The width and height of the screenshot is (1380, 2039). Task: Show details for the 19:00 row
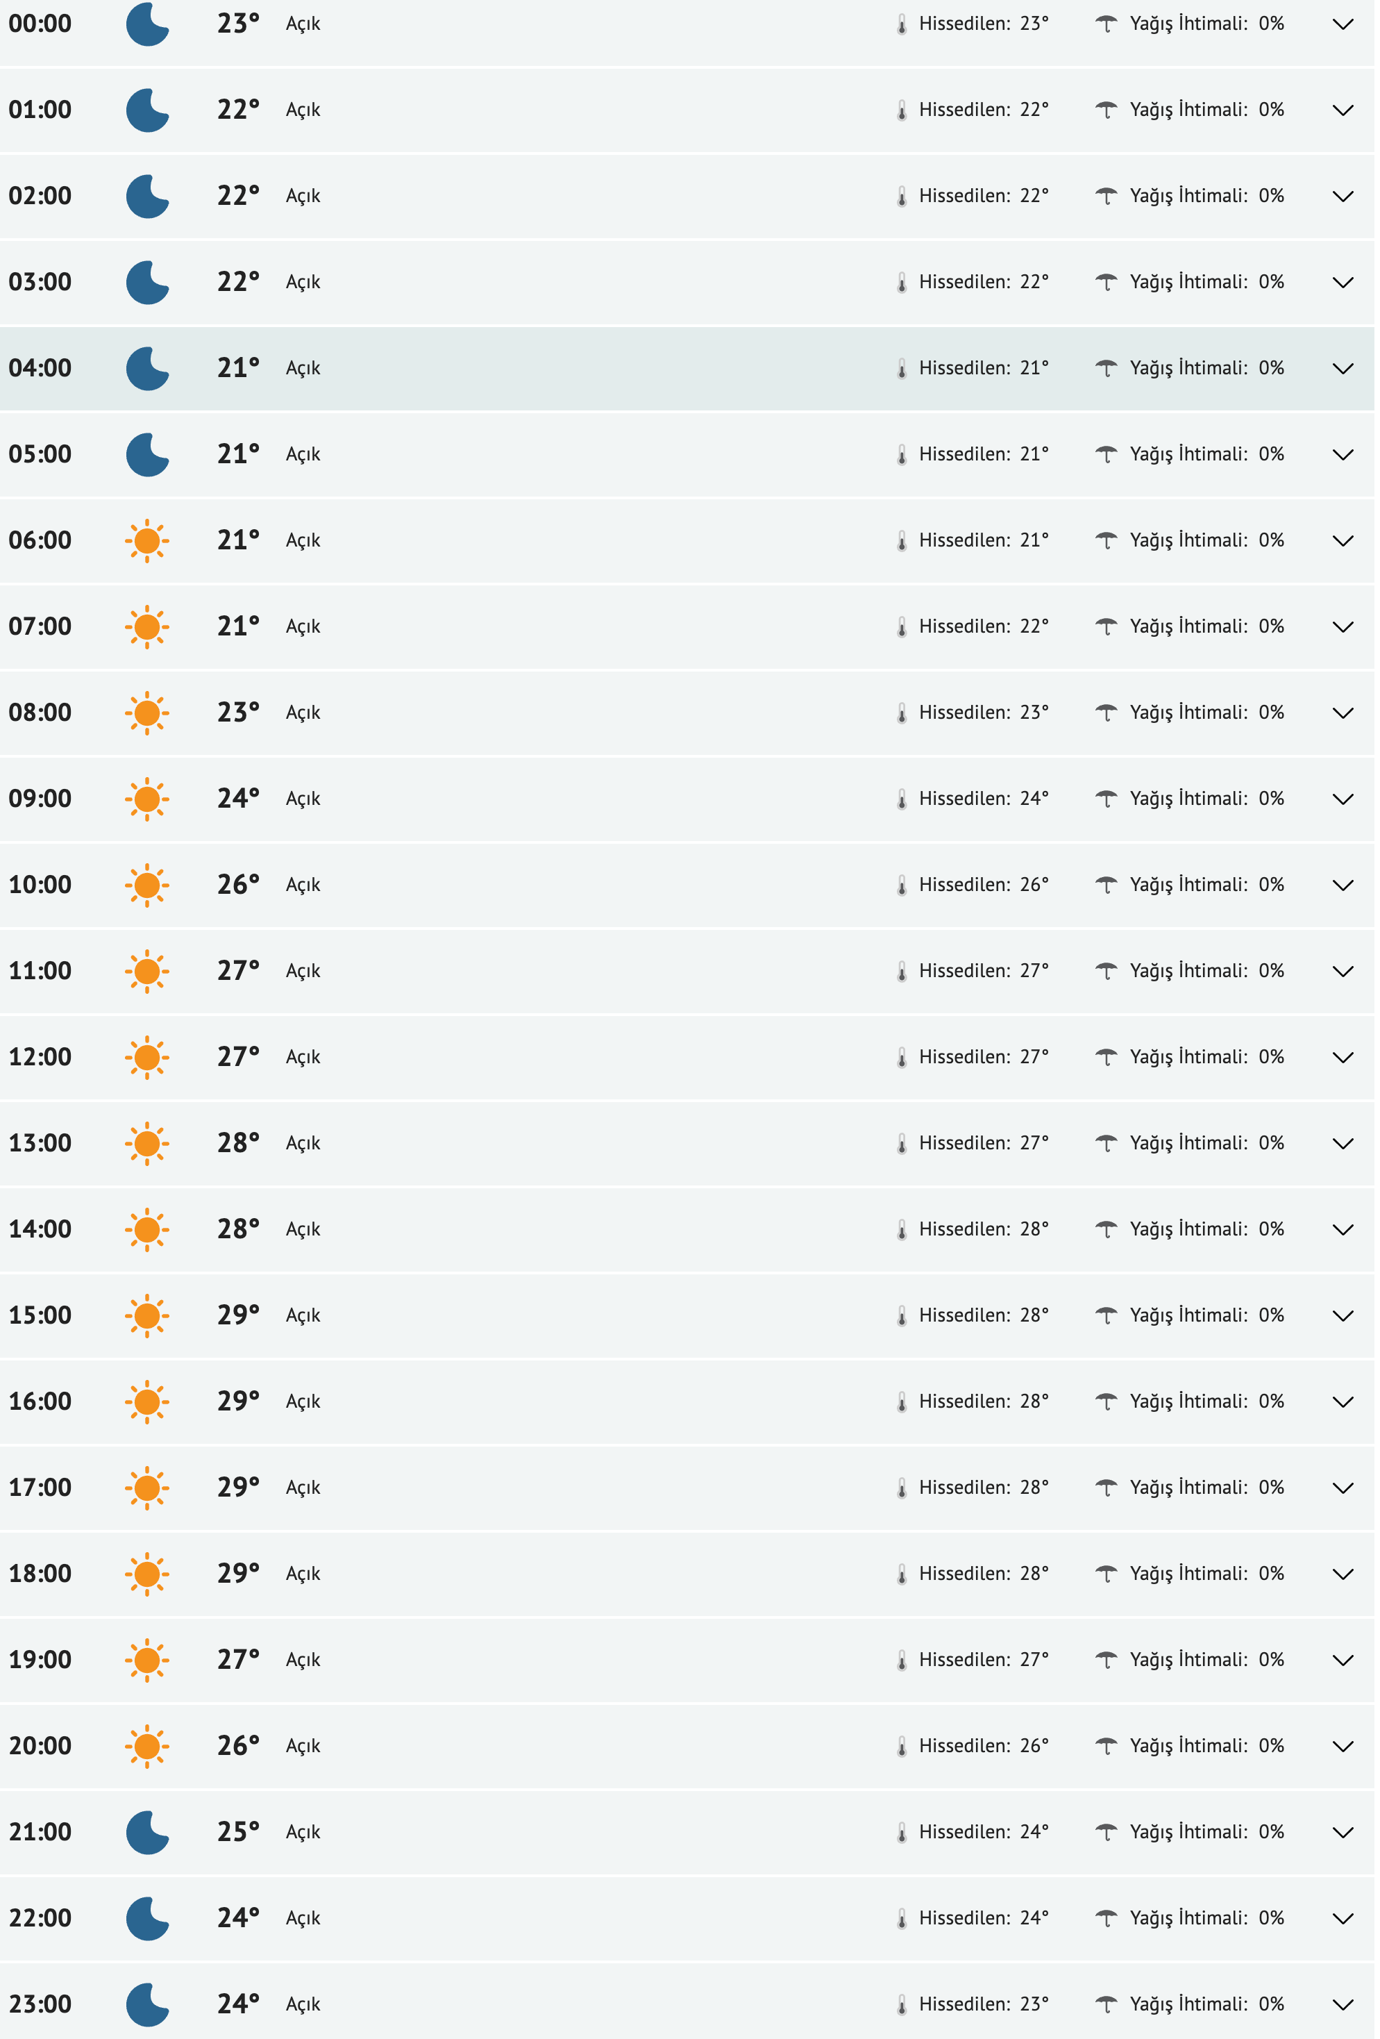1343,1660
